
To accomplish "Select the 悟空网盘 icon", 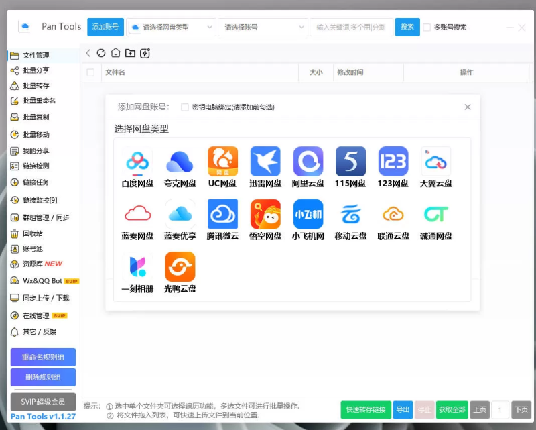I will (265, 214).
